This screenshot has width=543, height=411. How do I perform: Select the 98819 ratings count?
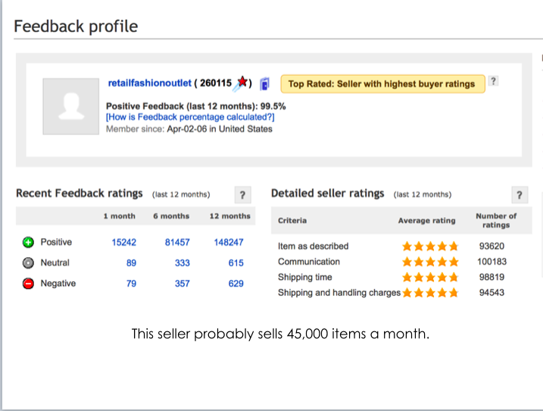point(492,277)
